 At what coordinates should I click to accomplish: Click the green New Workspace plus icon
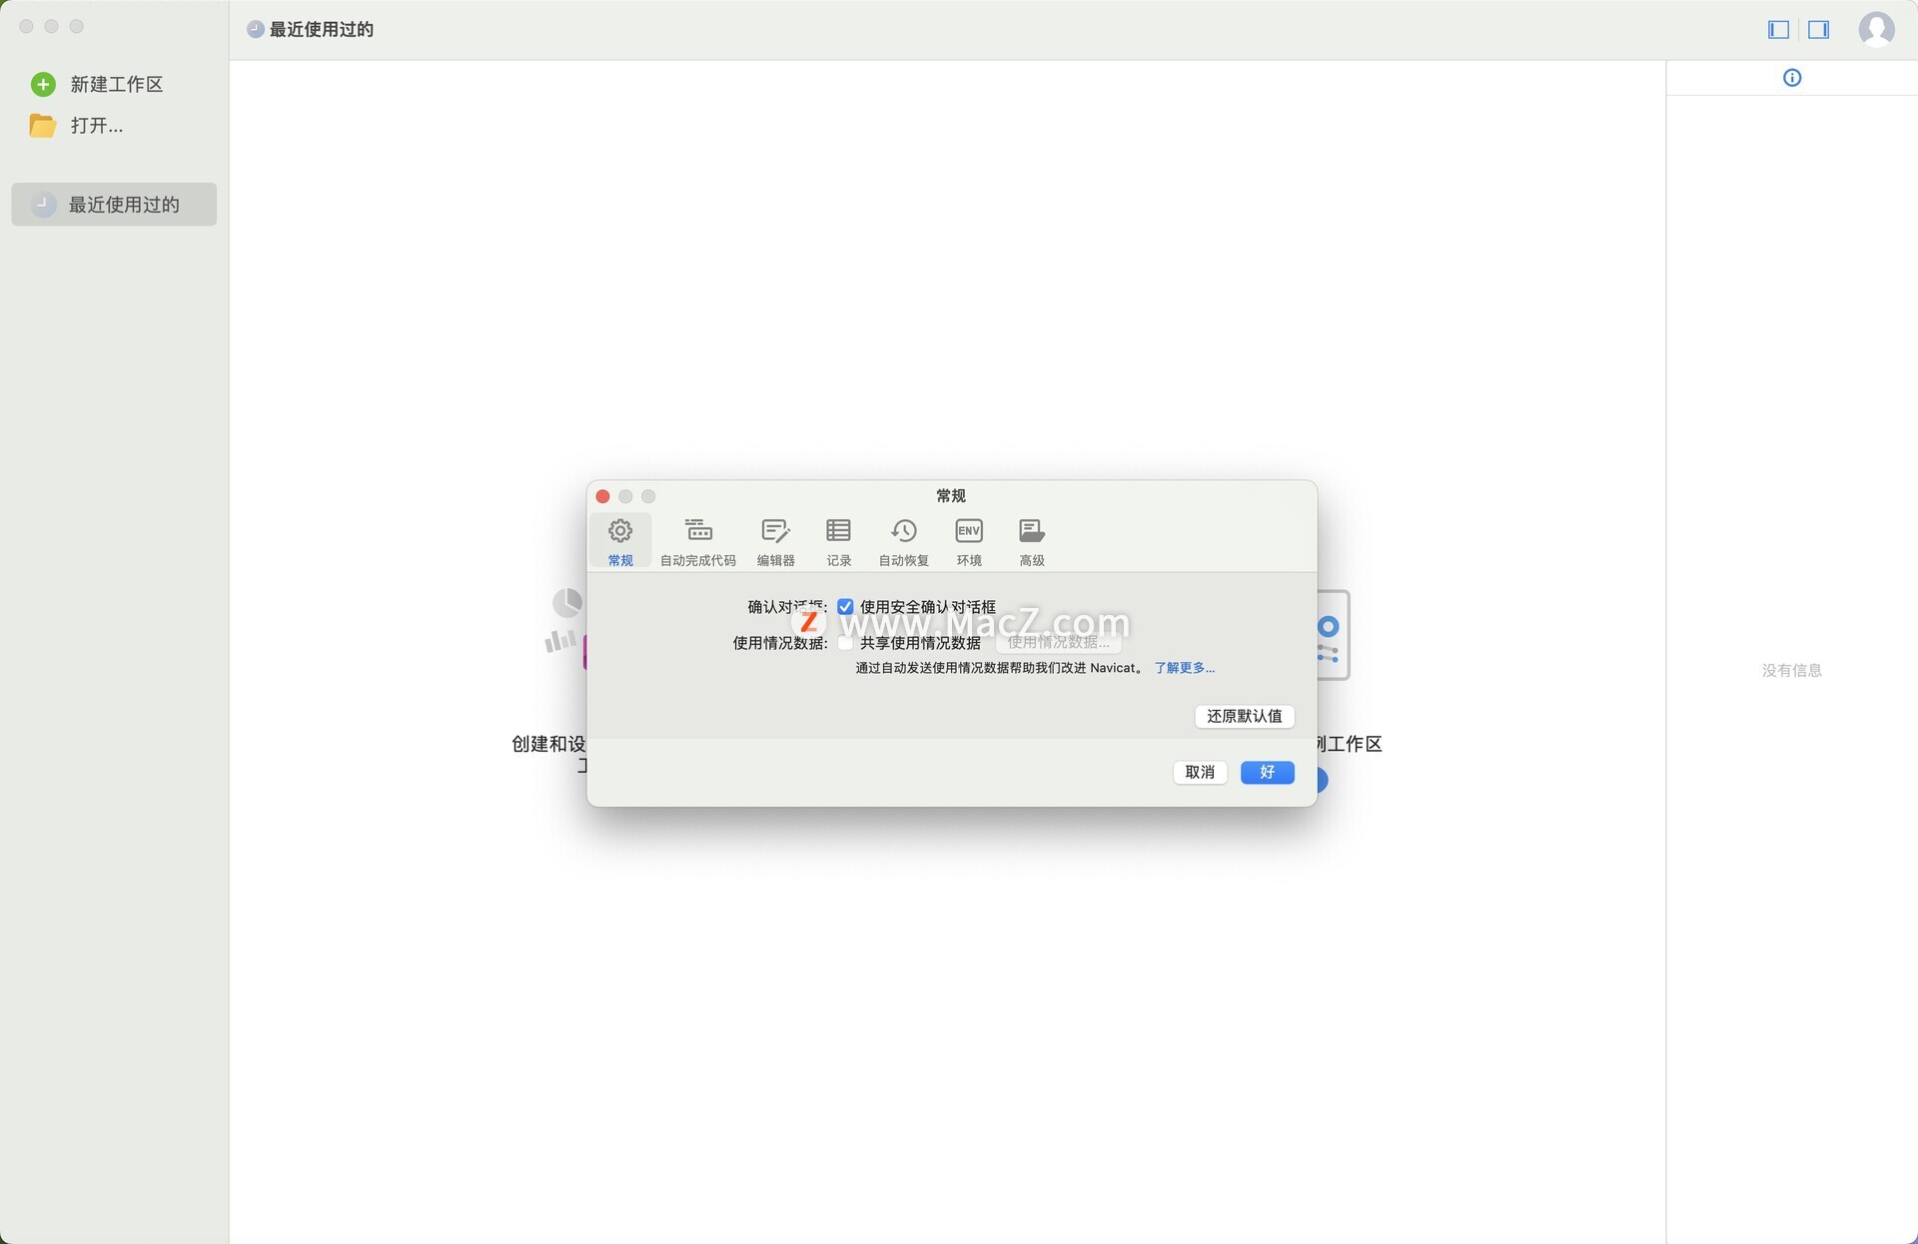click(43, 85)
